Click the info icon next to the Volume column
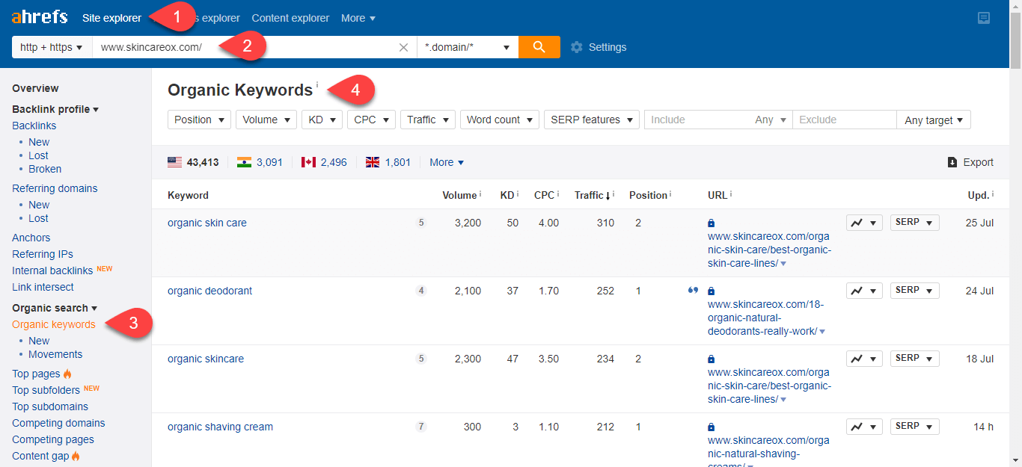This screenshot has height=467, width=1022. (x=481, y=194)
